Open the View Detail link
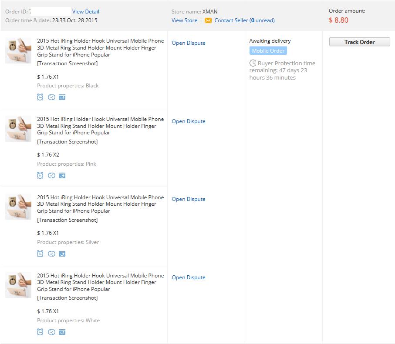Image resolution: width=395 pixels, height=344 pixels. click(85, 12)
